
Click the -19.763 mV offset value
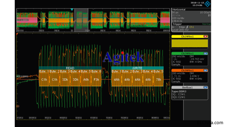[197, 59]
